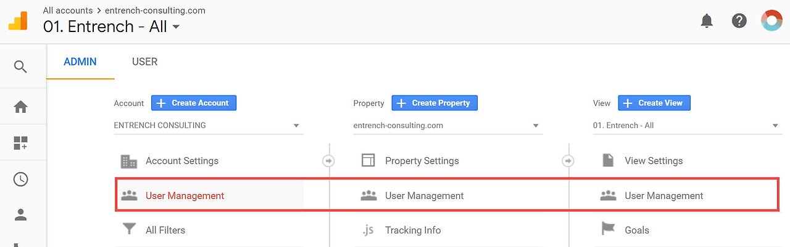Click account-level User Management people icon
Viewport: 790px width, 247px height.
129,196
